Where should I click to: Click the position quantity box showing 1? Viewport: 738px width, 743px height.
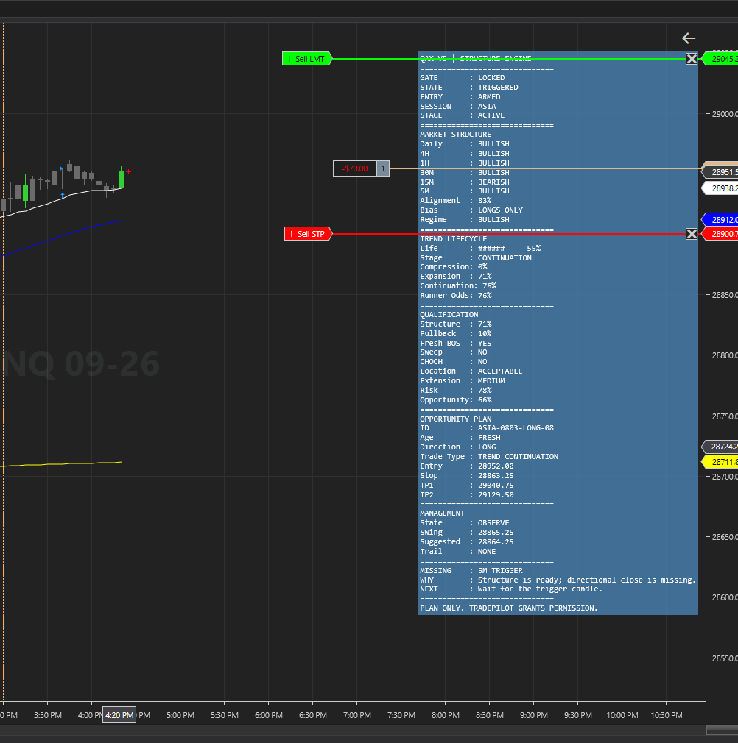tap(383, 168)
